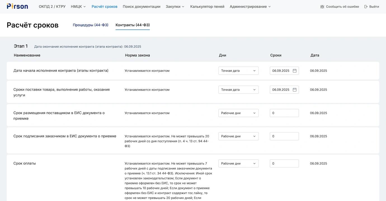Screen dimensions: 386x201
Task: Click the Срок оплаты days input field
Action: 284,164
